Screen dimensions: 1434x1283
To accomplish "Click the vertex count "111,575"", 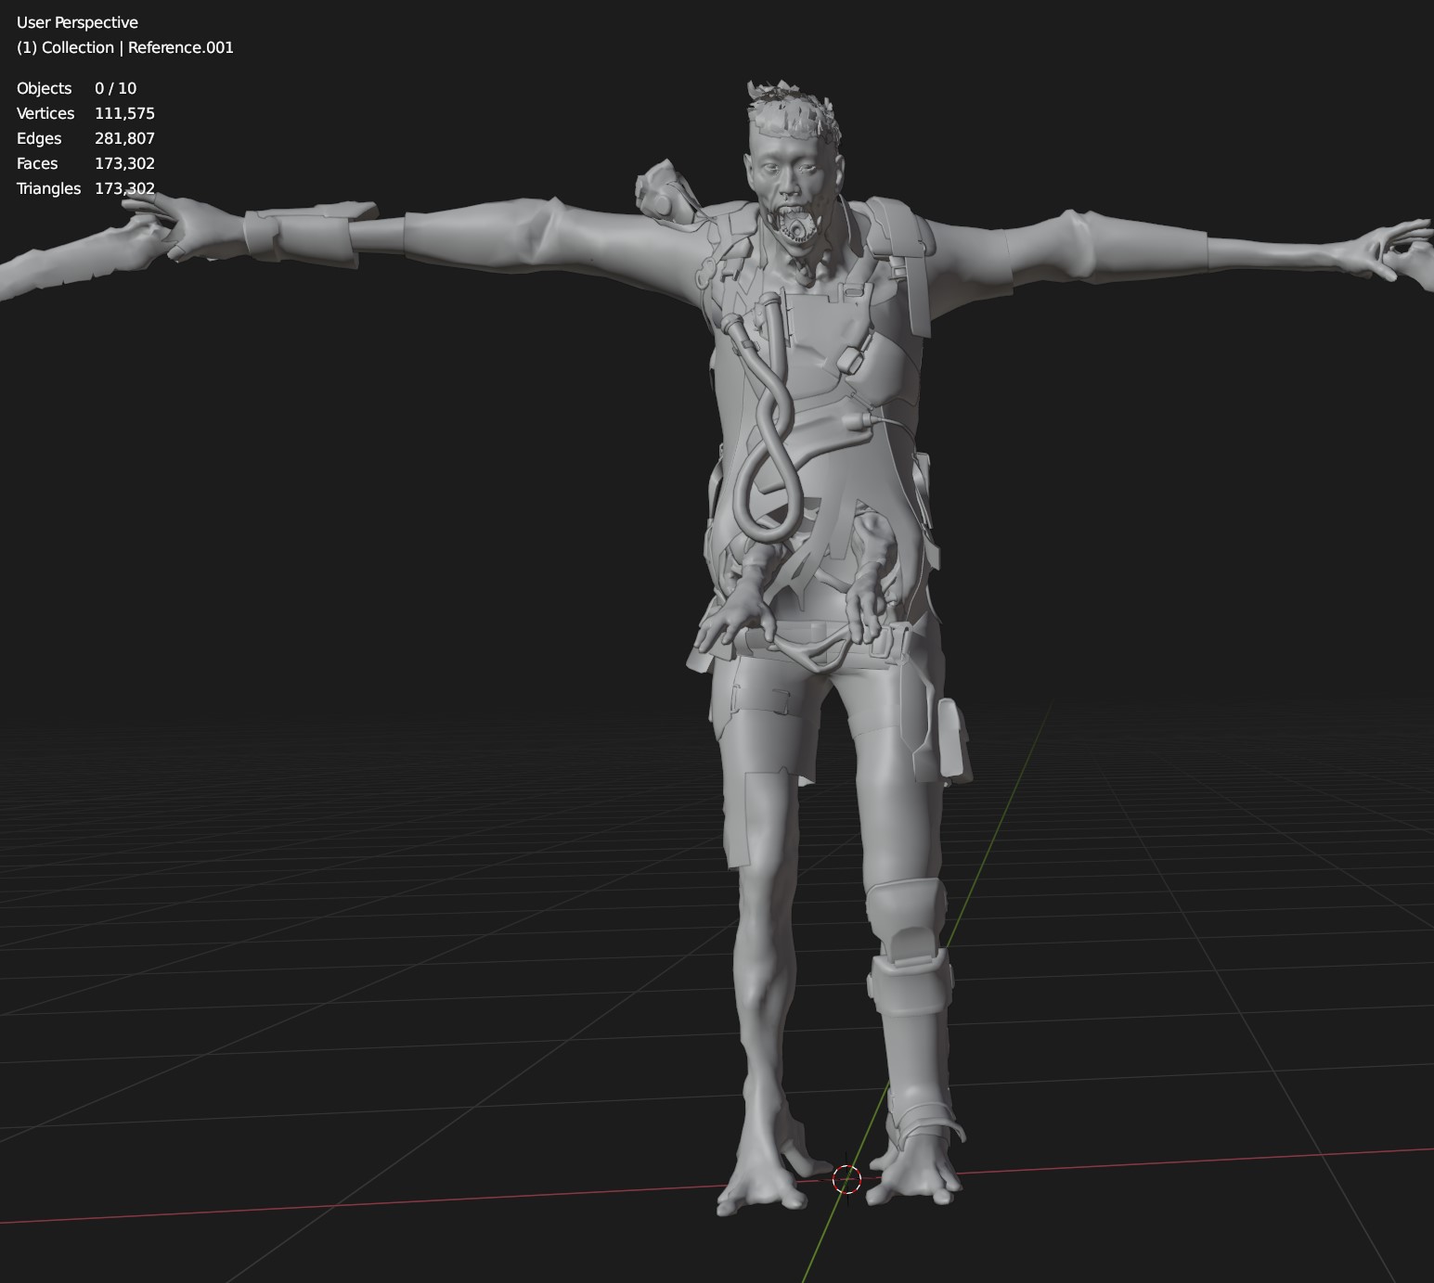I will click(x=124, y=113).
